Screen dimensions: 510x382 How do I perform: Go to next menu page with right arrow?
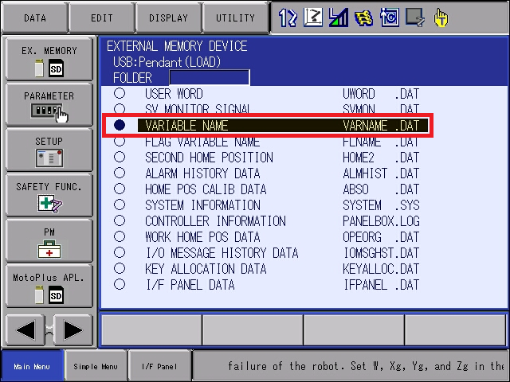coord(73,330)
